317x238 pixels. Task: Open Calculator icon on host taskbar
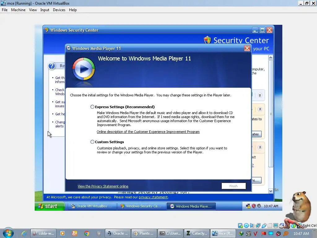click(x=99, y=233)
